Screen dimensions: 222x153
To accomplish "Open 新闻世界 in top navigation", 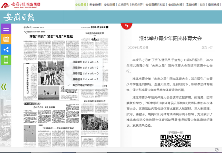I will tap(137, 5).
